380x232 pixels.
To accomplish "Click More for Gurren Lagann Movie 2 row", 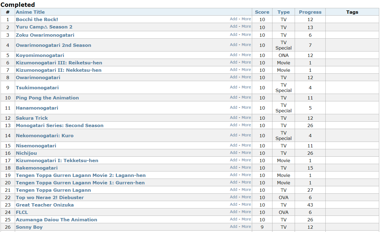I will click(x=246, y=175).
